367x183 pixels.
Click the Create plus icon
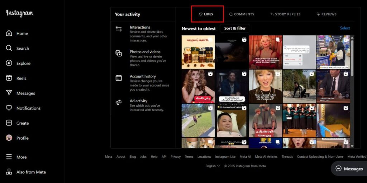coord(9,123)
